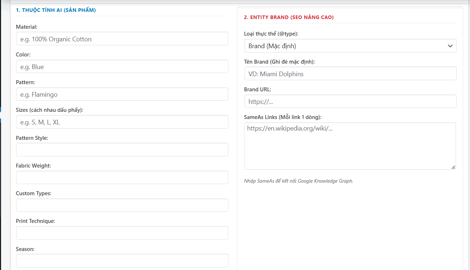
Task: Click inside the SameAs Links textarea
Action: pos(350,146)
